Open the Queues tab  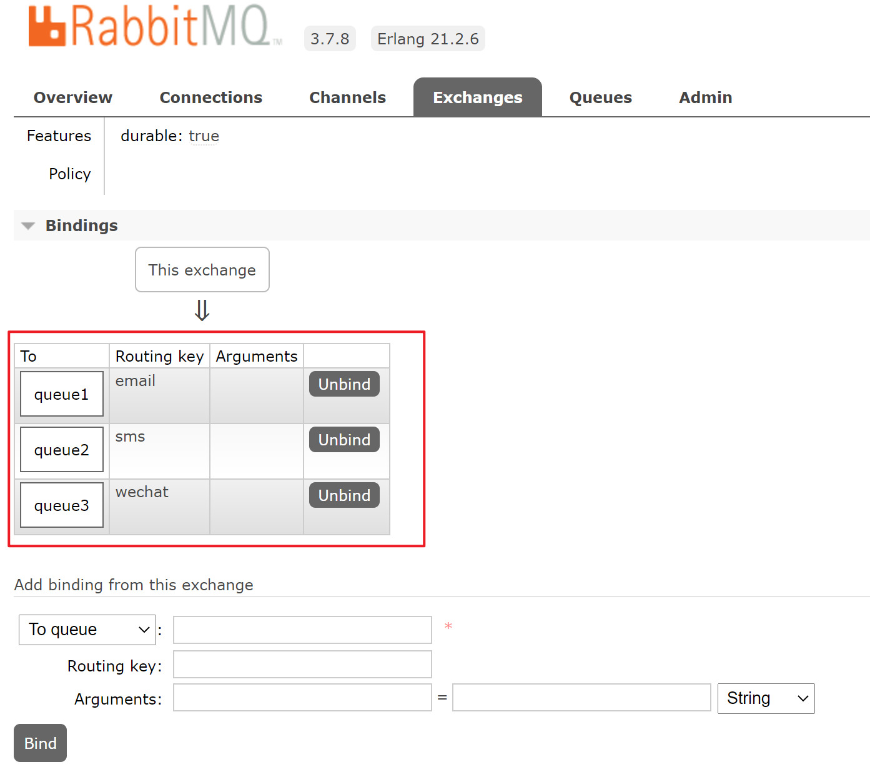[600, 97]
